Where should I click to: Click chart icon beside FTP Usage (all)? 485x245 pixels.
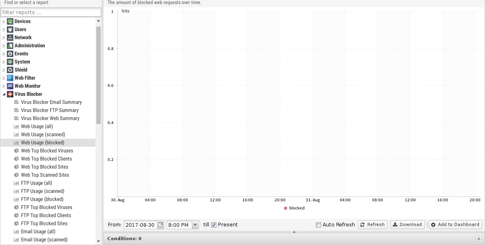17,183
